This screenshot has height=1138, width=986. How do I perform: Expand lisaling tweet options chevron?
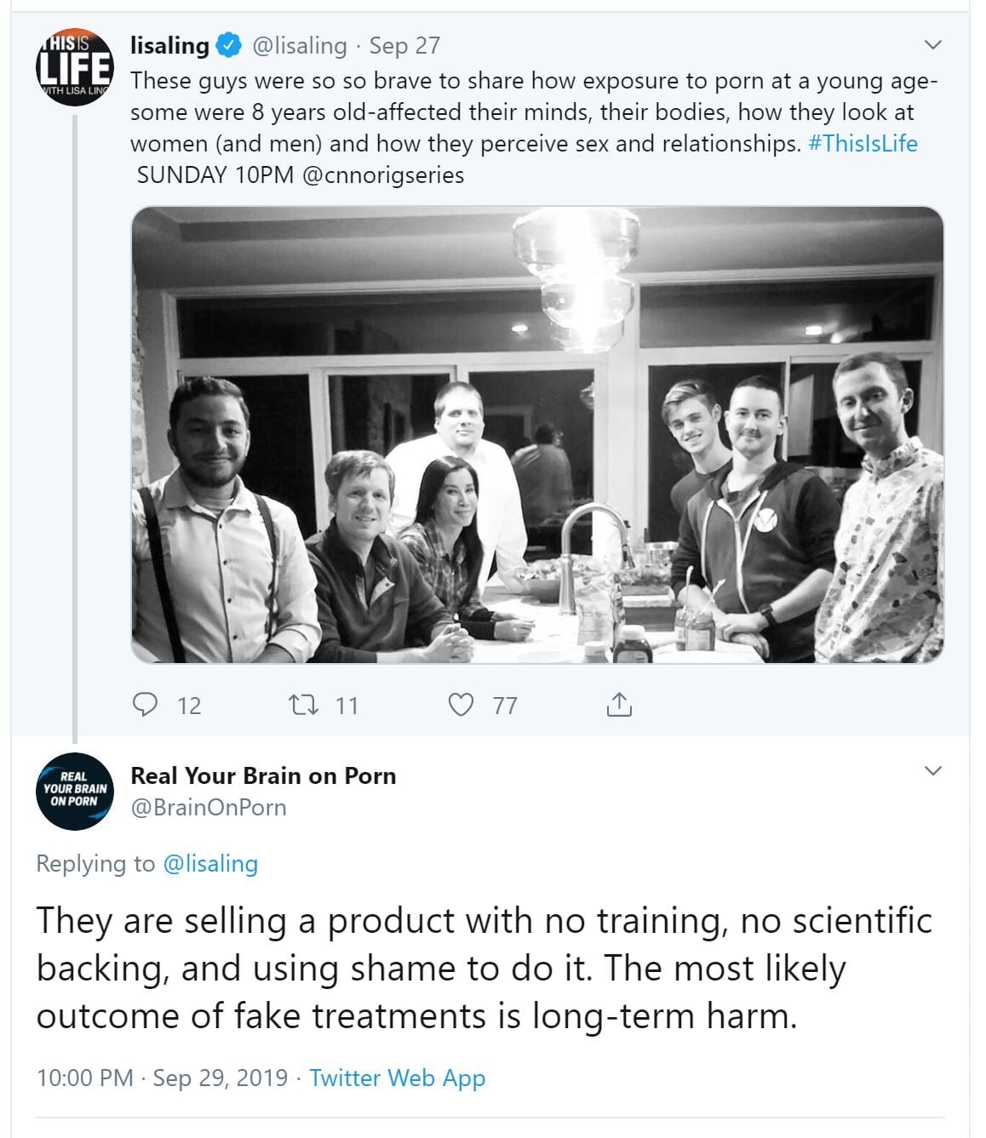tap(933, 45)
